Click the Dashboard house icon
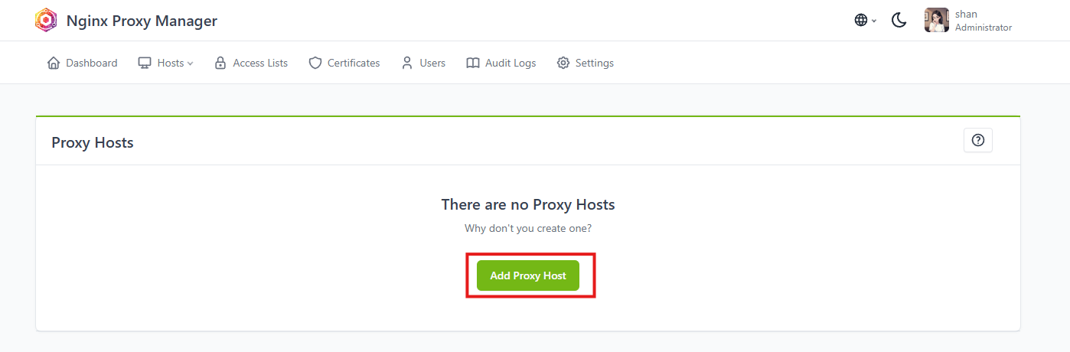The height and width of the screenshot is (352, 1070). [54, 63]
